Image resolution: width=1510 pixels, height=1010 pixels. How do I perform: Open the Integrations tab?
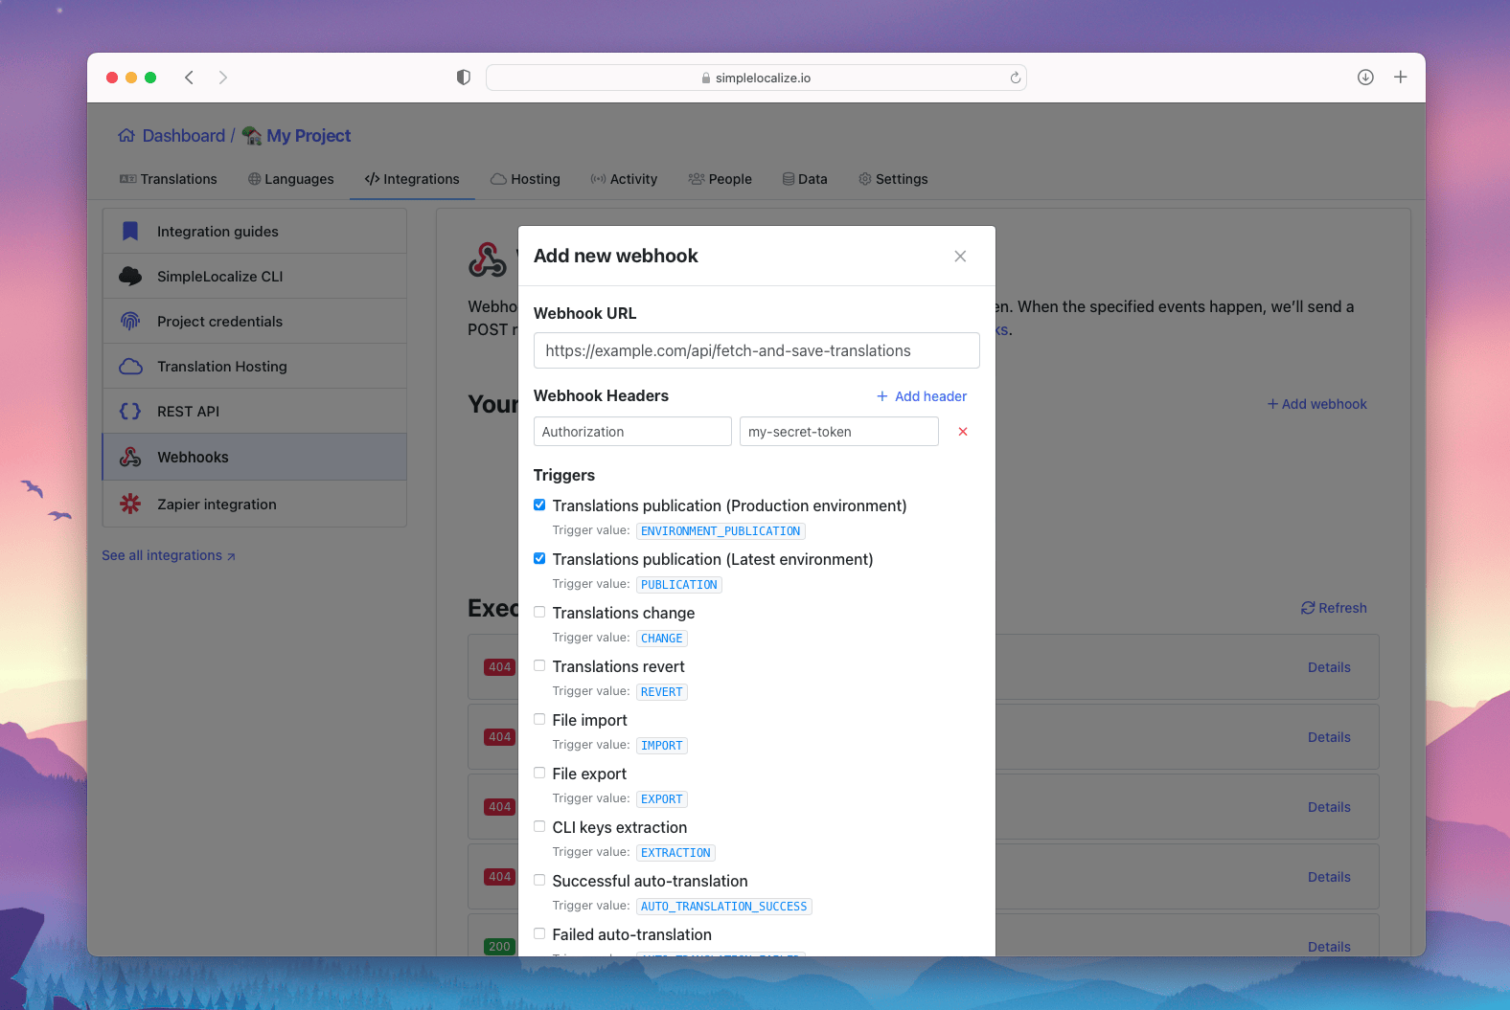click(412, 179)
